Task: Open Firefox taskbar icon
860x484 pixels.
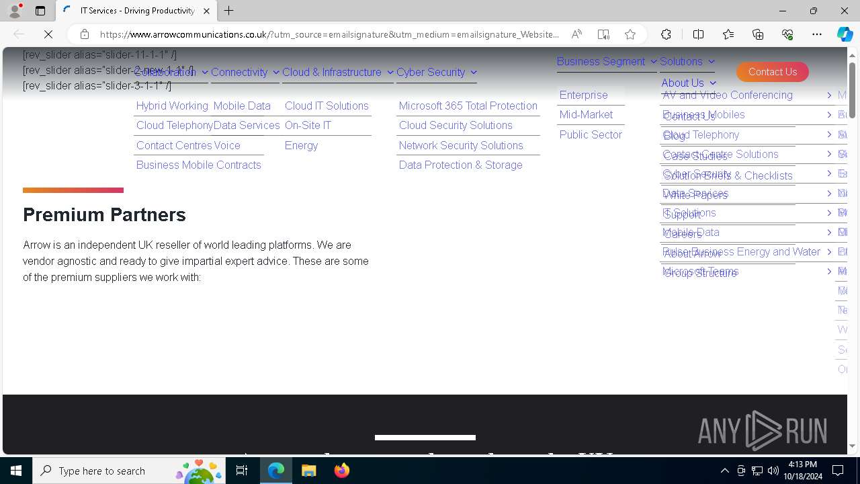Action: [342, 471]
